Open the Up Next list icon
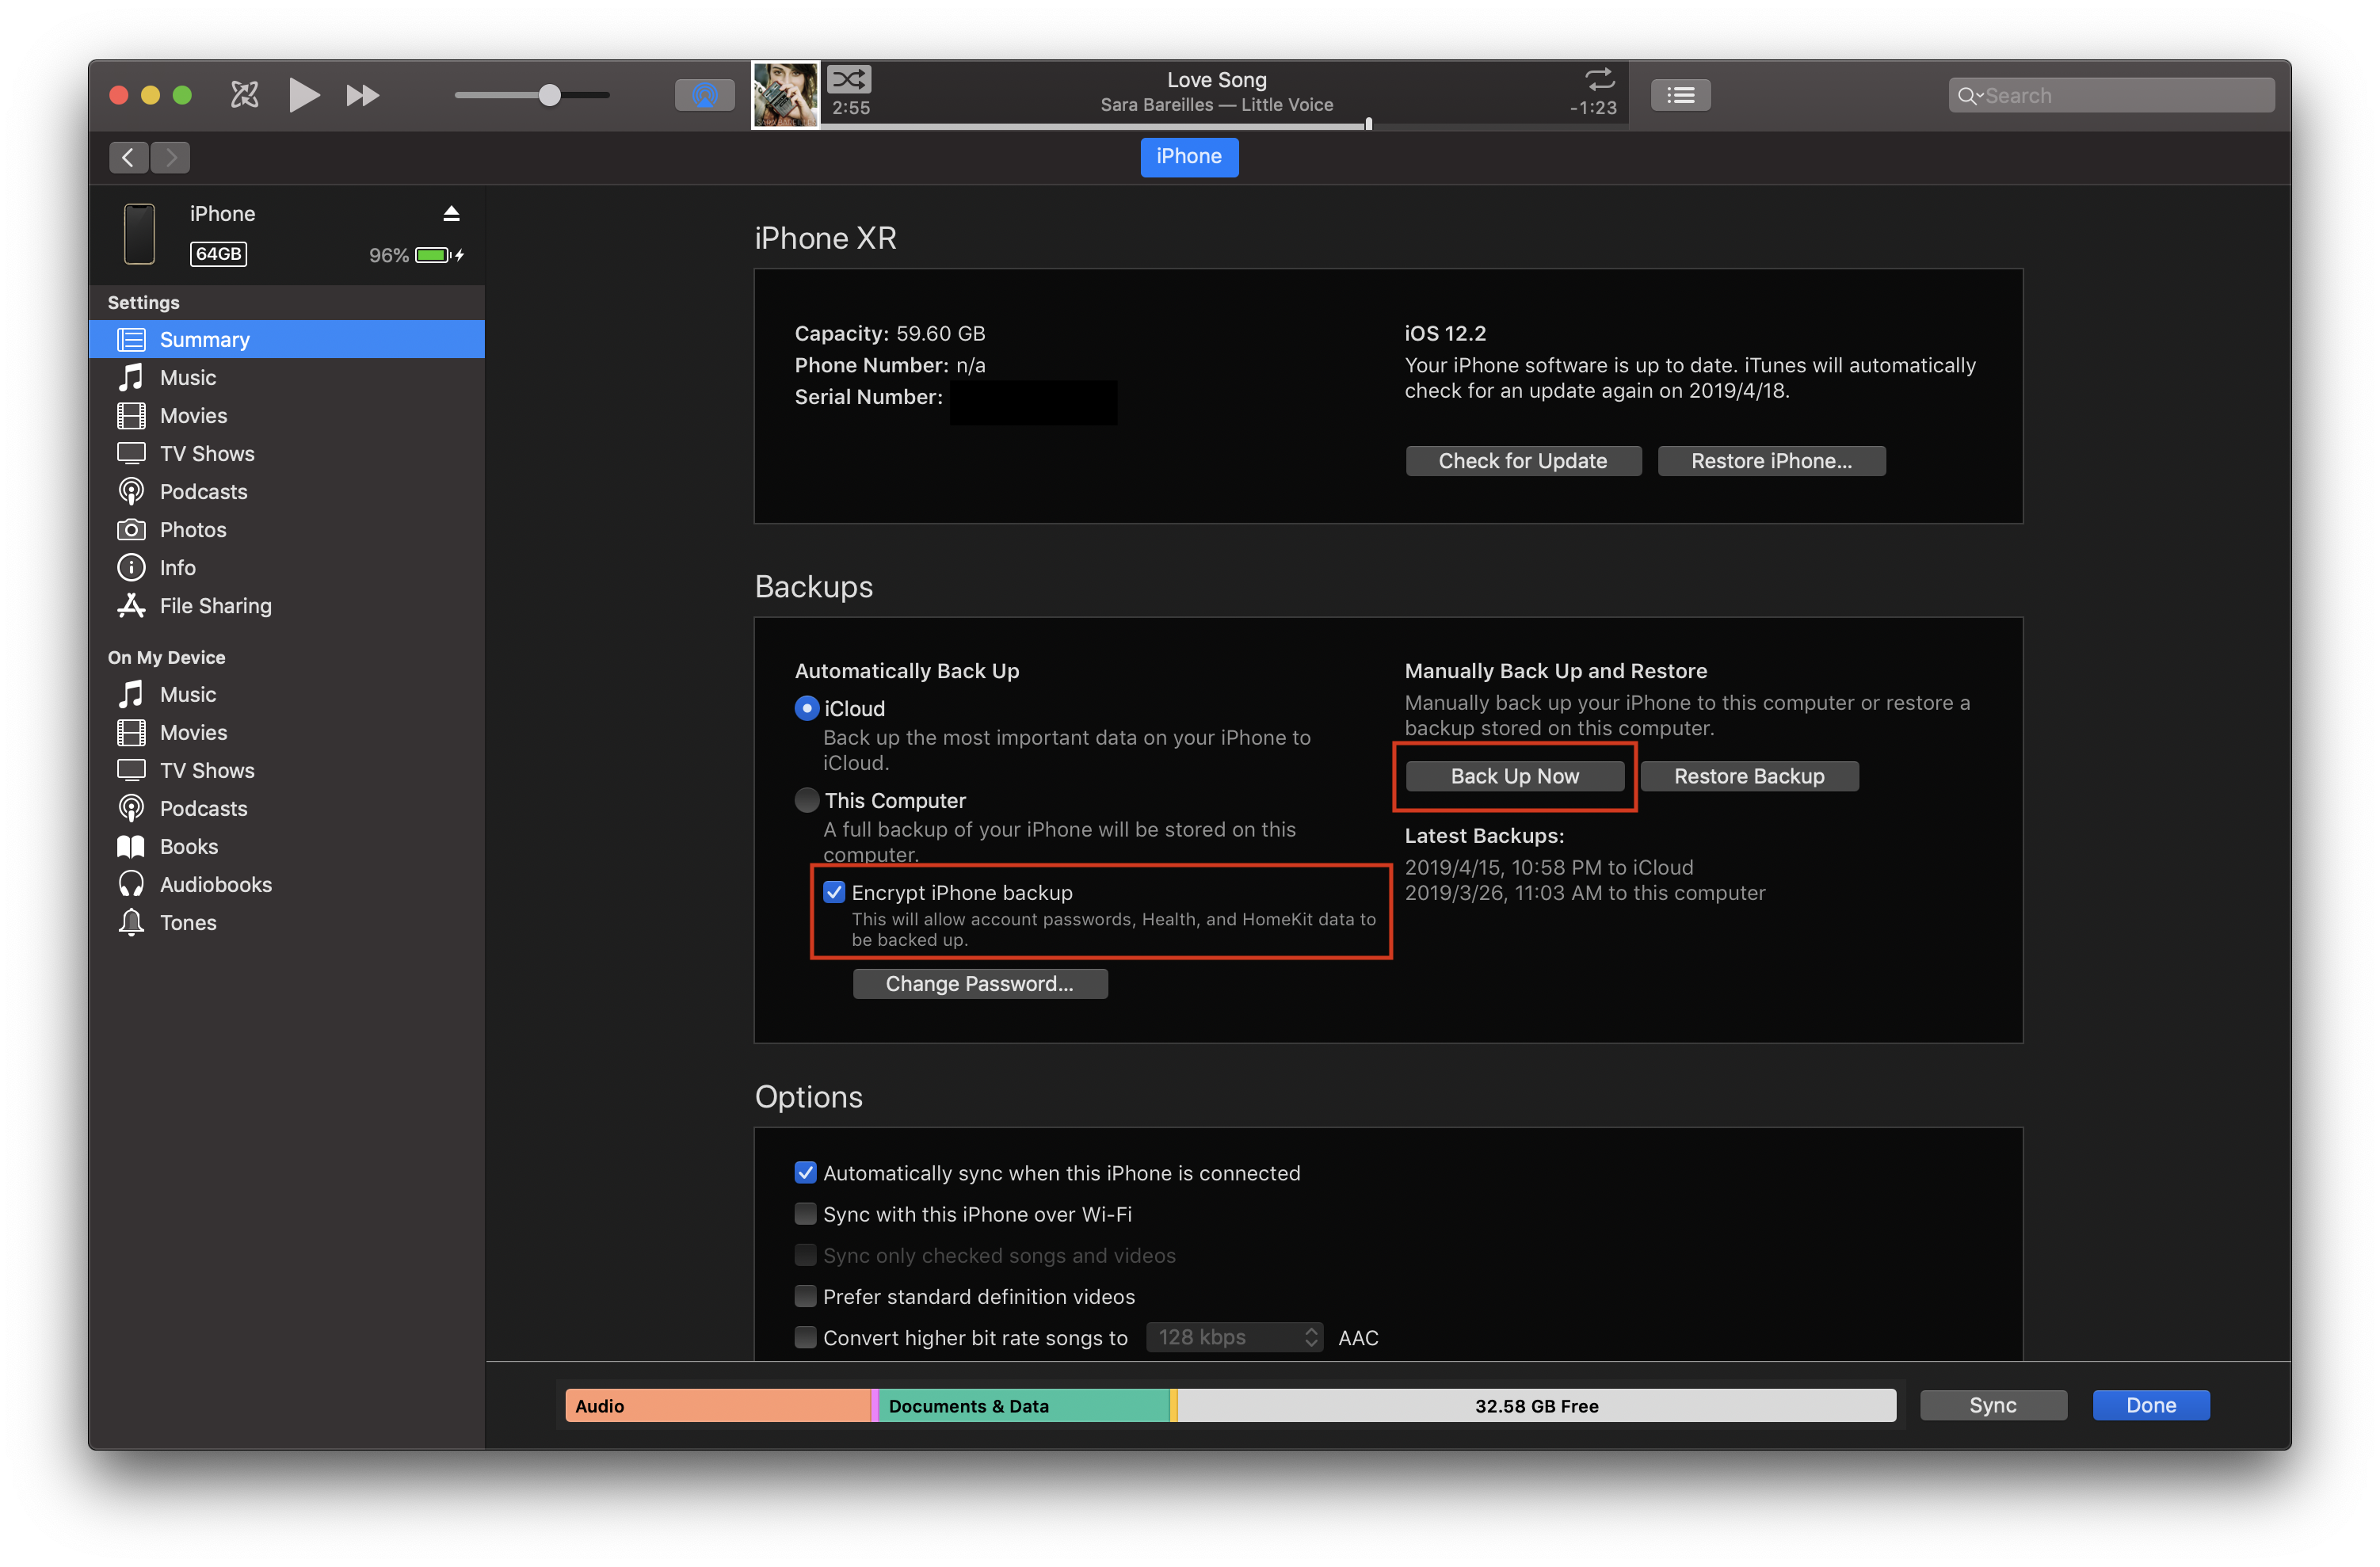Screen dimensions: 2380x1567 pos(1680,95)
